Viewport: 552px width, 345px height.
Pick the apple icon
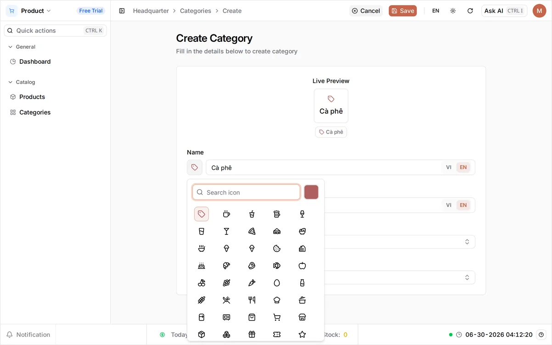[x=302, y=266]
